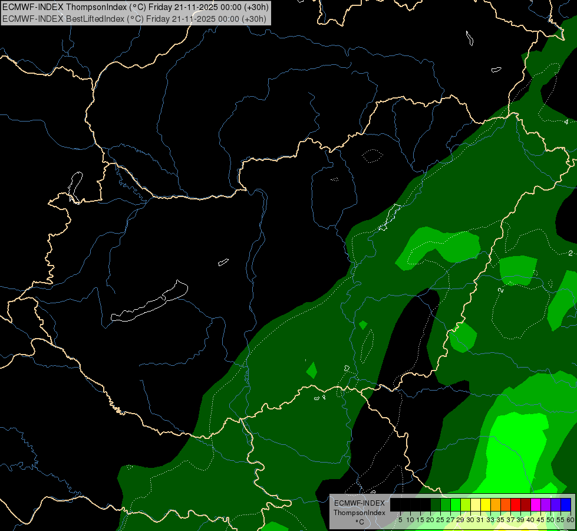Select the lime 29–30 legend swatch
The image size is (577, 531).
click(x=466, y=504)
